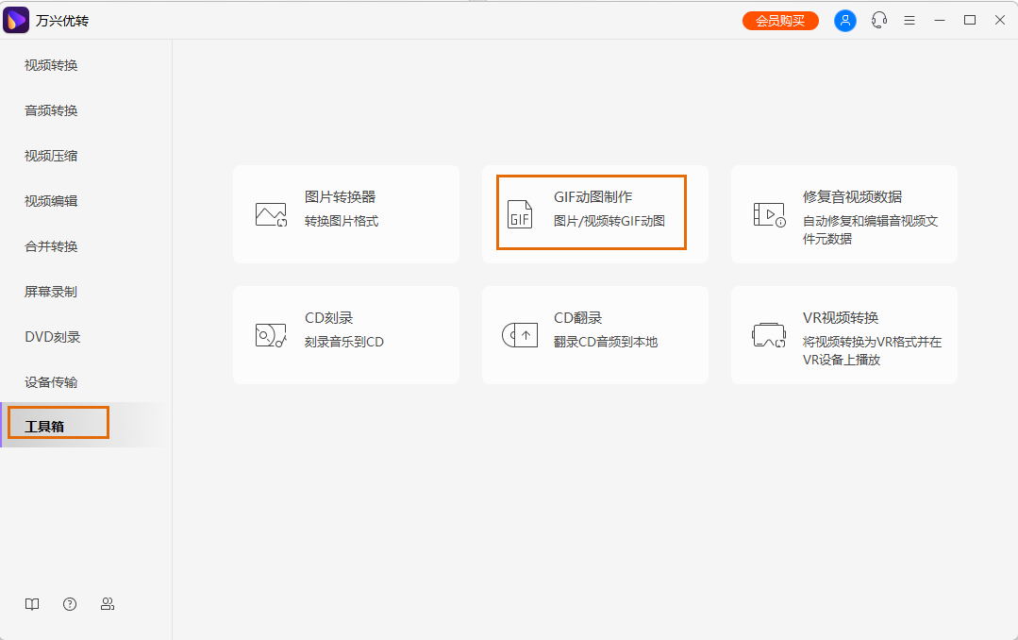The height and width of the screenshot is (640, 1018).
Task: Open 视频压缩 from the sidebar
Action: click(52, 155)
